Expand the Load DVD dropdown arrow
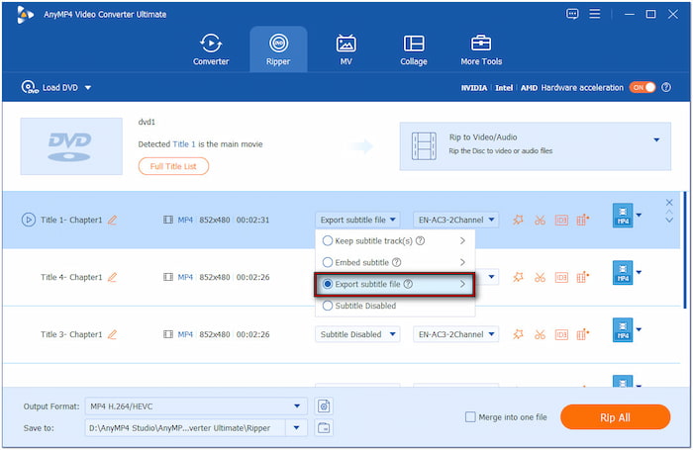Image resolution: width=693 pixels, height=450 pixels. pos(88,87)
